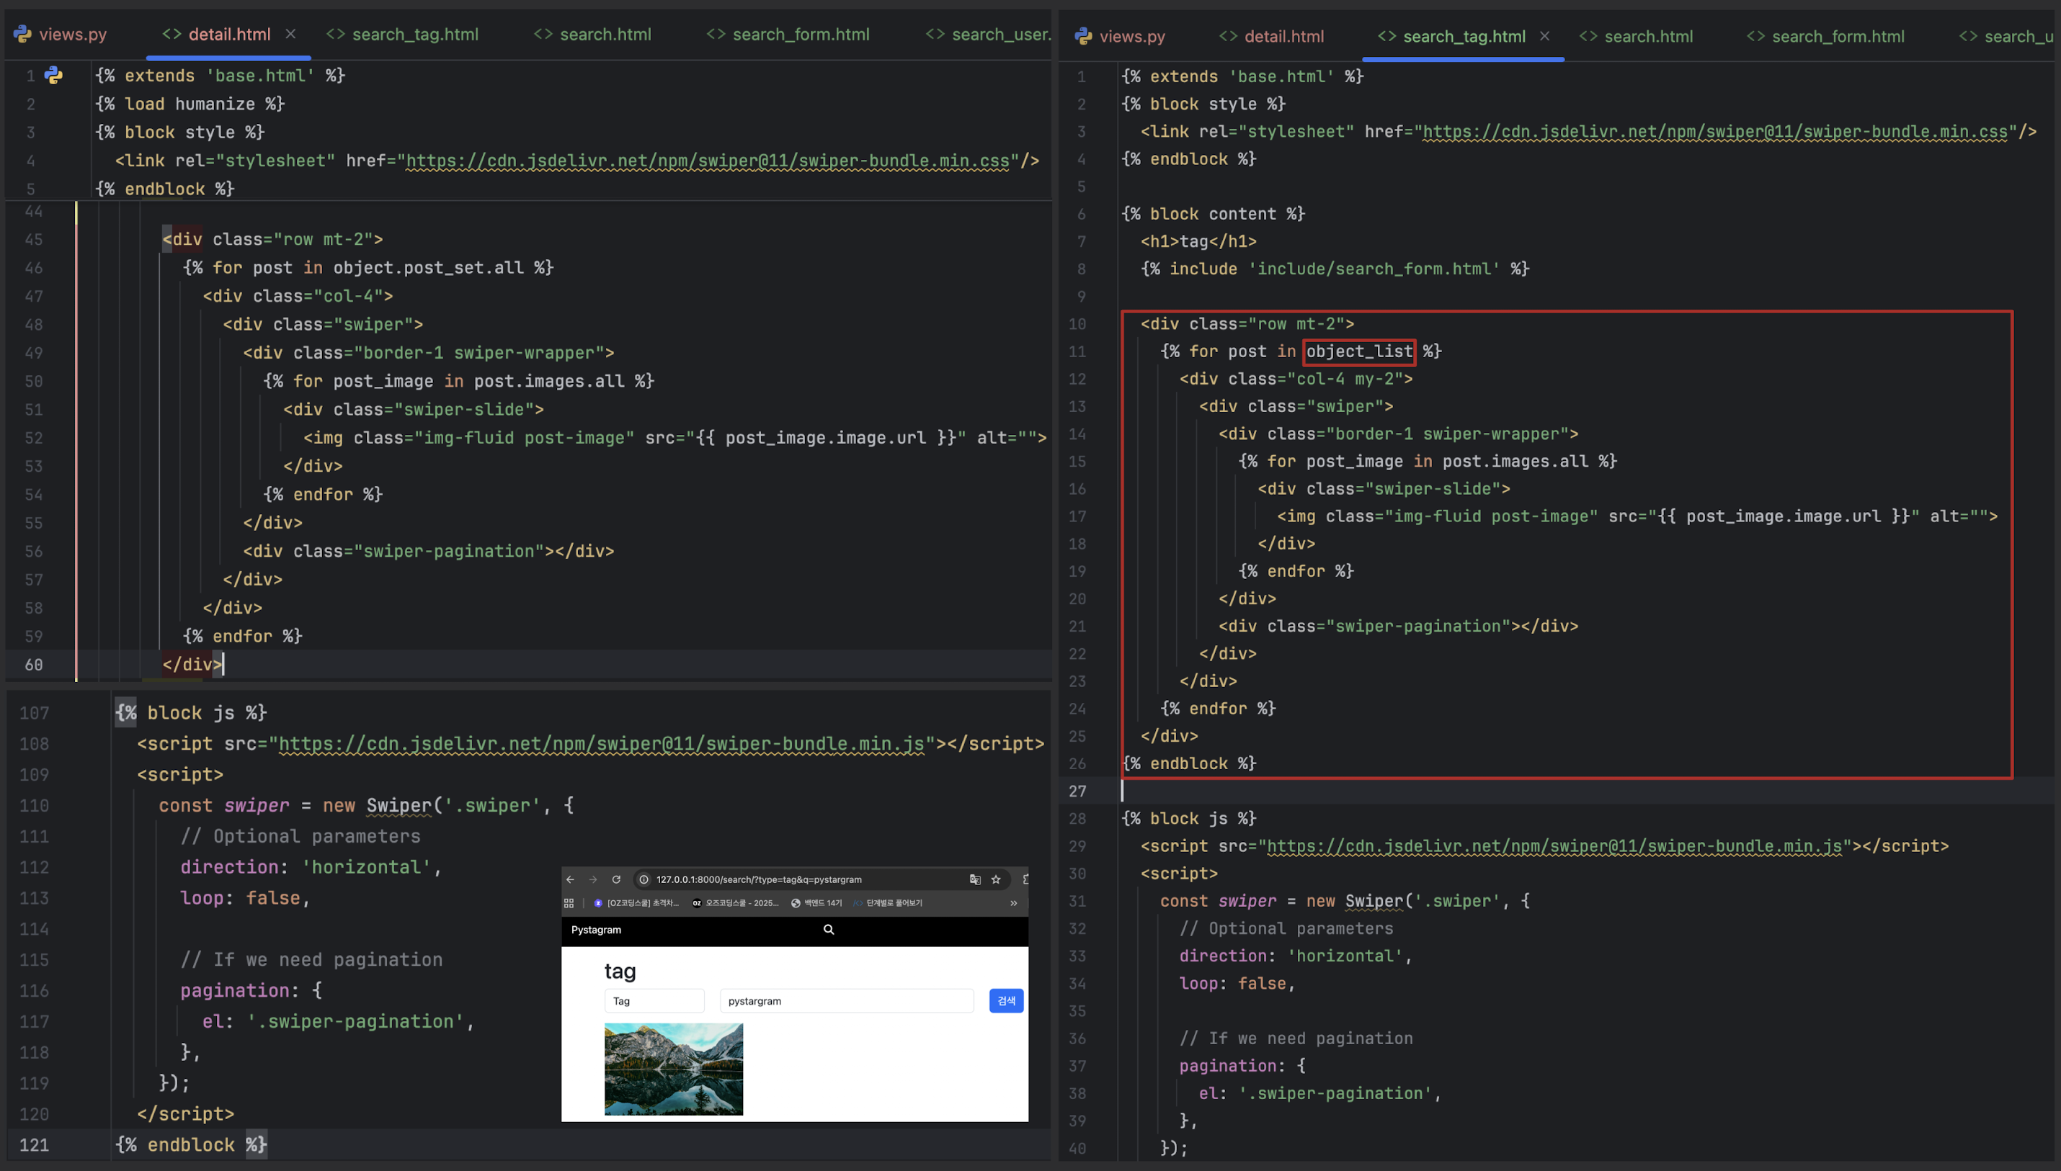
Task: Click the translate page icon
Action: coord(974,879)
